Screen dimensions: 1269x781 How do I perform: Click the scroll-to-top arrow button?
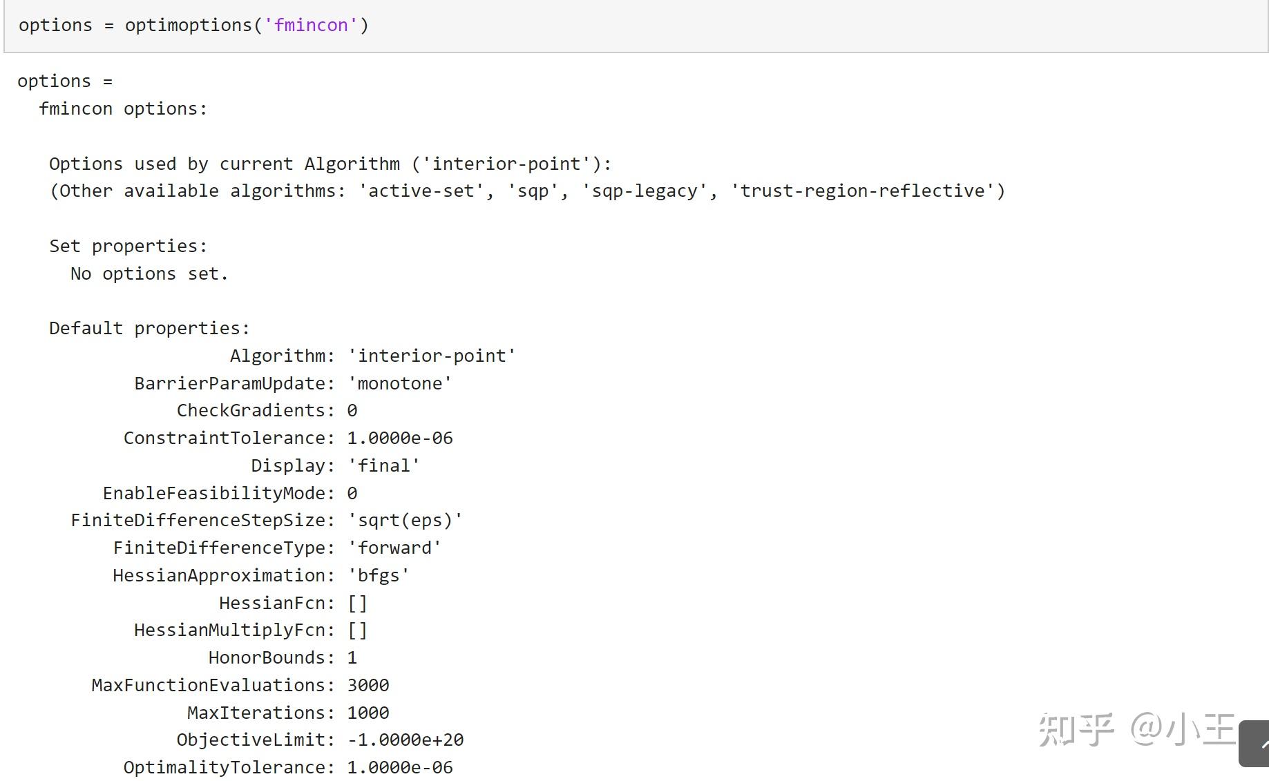click(1255, 743)
